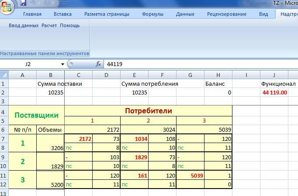Open the Помощь add-in menu
The width and height of the screenshot is (298, 196).
(70, 25)
